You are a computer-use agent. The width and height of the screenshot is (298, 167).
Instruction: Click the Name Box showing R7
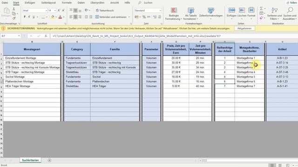pyautogui.click(x=10, y=36)
